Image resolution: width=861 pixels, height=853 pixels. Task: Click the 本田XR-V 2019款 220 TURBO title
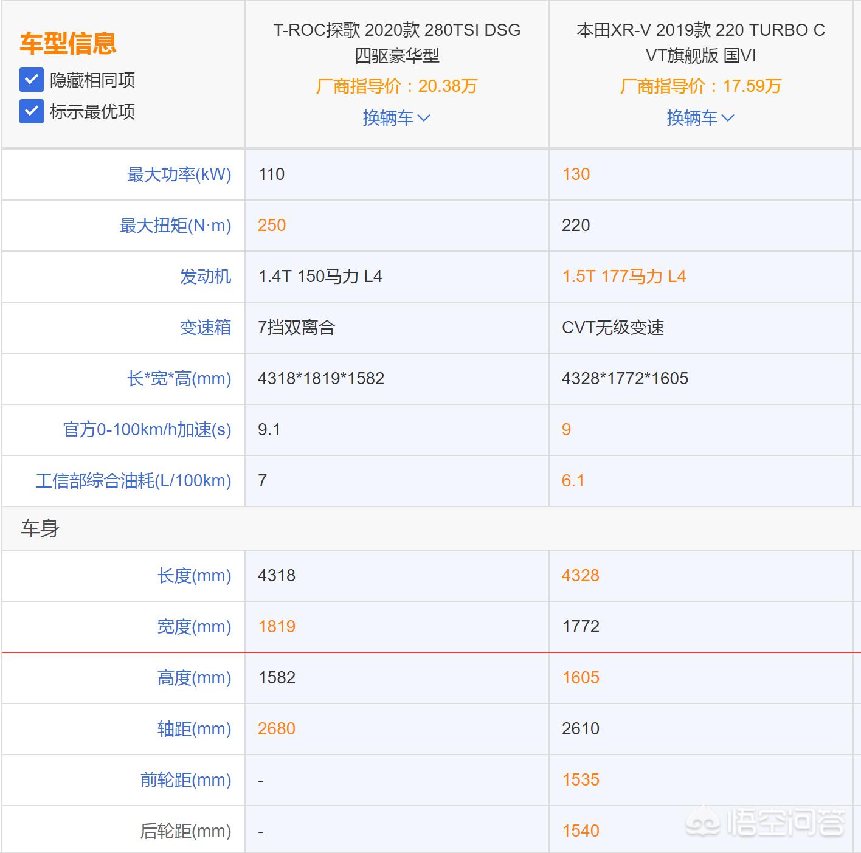701,43
